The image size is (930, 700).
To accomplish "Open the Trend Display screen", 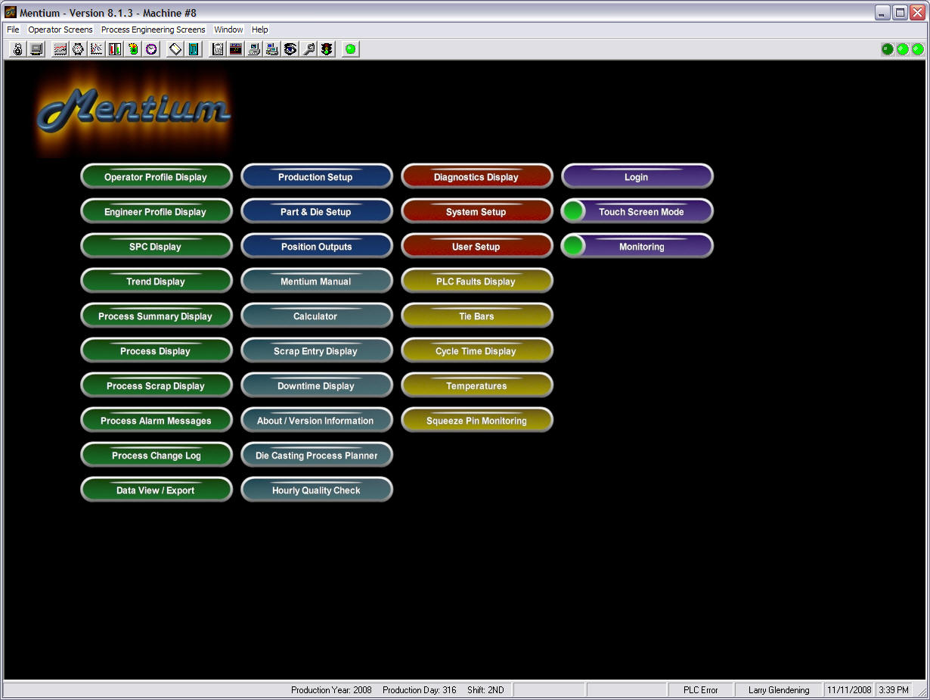I will point(157,281).
